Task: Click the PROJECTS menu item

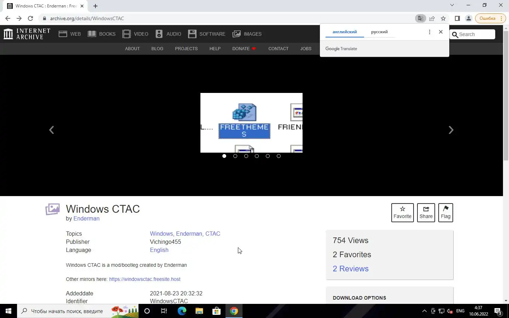Action: [x=186, y=49]
